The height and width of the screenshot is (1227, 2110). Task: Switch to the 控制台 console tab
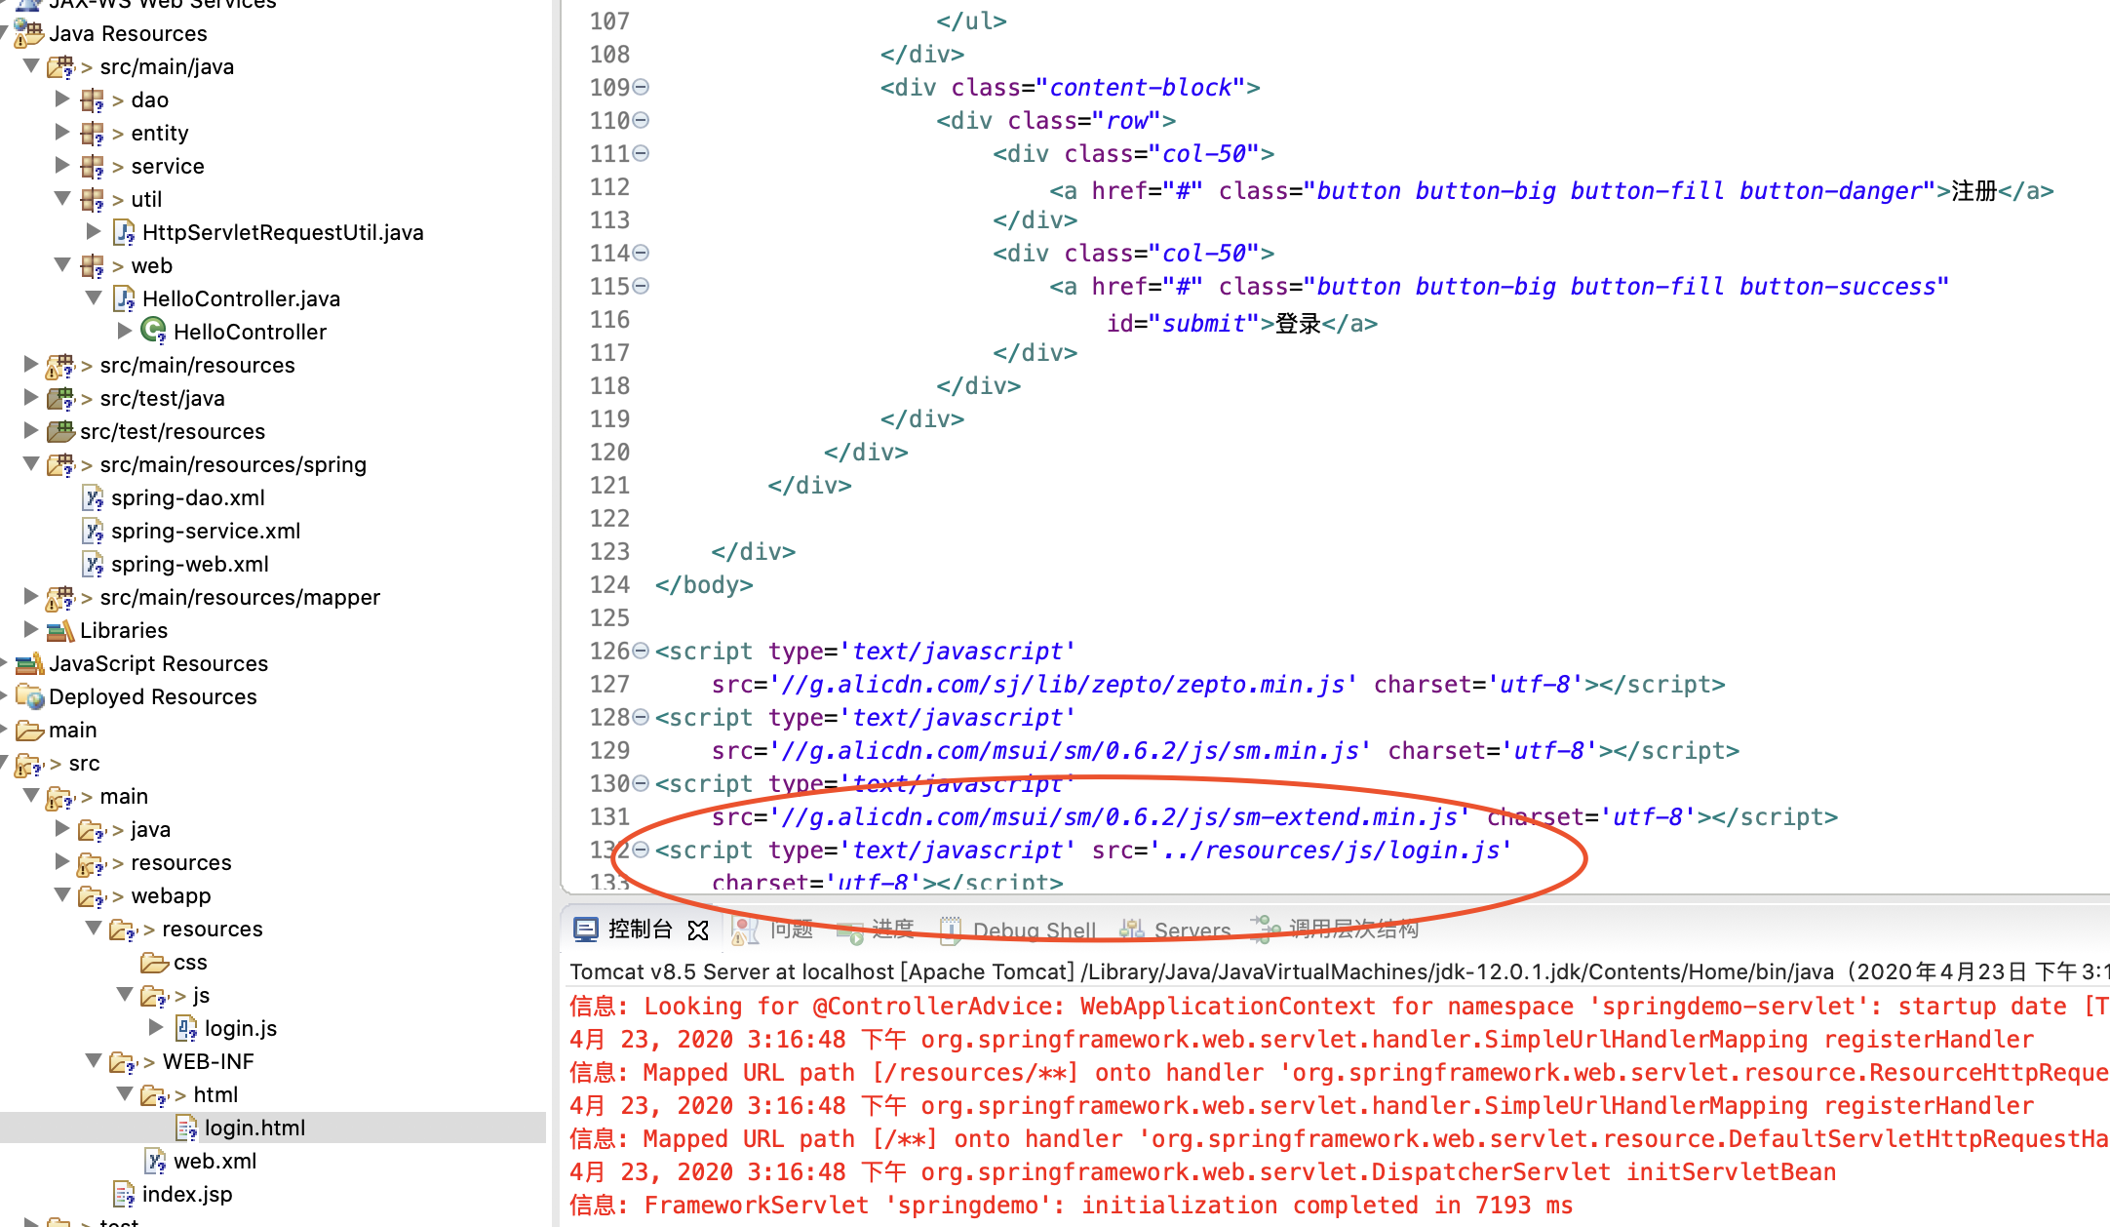[x=640, y=930]
